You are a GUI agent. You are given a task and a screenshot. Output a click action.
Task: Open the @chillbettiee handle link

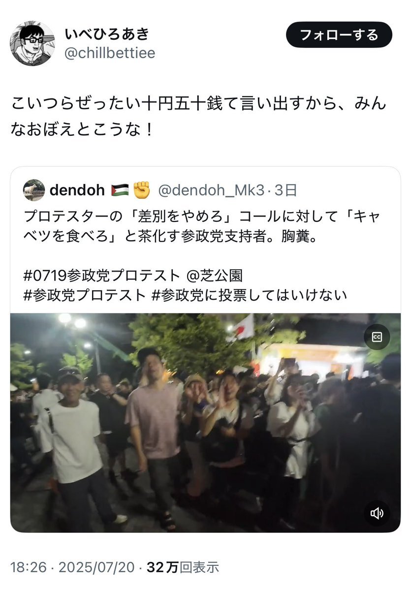click(110, 53)
